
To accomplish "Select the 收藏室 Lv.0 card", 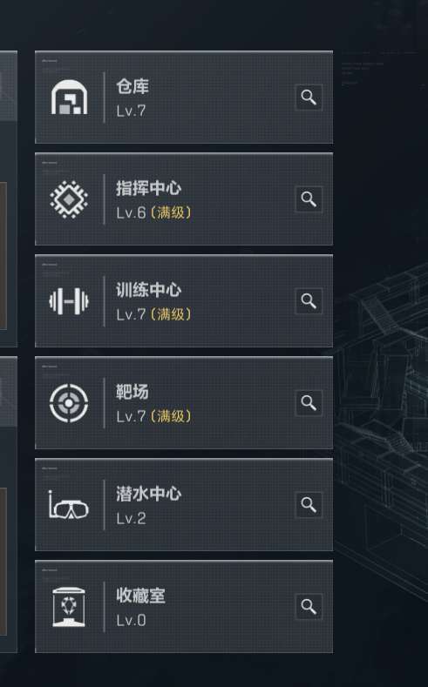I will pyautogui.click(x=184, y=606).
